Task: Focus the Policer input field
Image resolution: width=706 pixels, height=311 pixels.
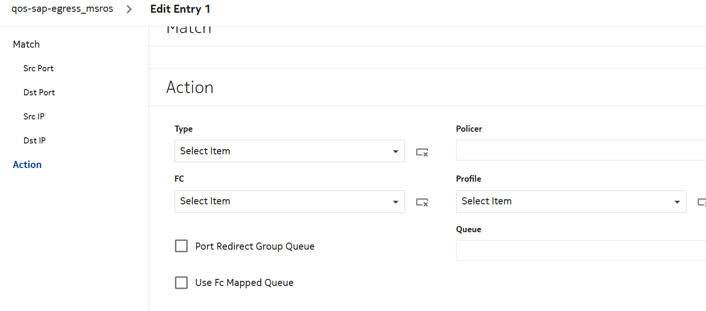Action: click(x=580, y=150)
